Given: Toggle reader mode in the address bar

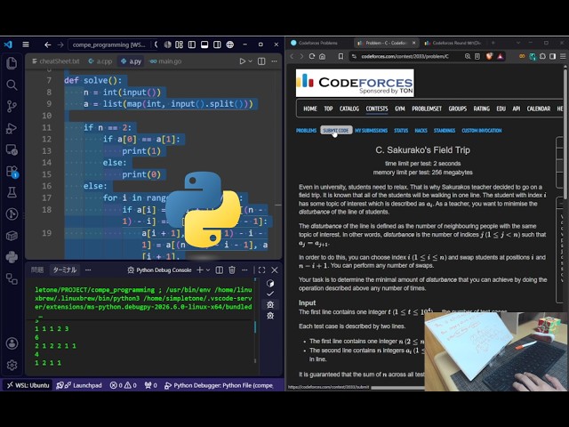Looking at the screenshot, I should [477, 56].
